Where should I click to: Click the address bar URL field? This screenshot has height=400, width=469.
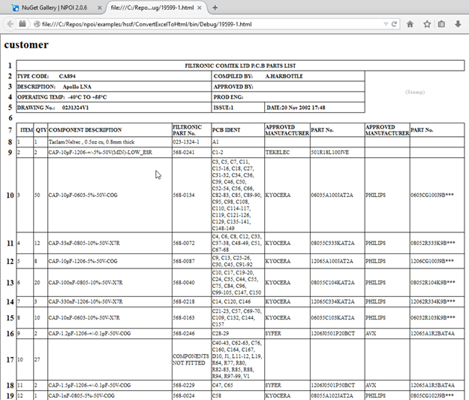pos(209,24)
